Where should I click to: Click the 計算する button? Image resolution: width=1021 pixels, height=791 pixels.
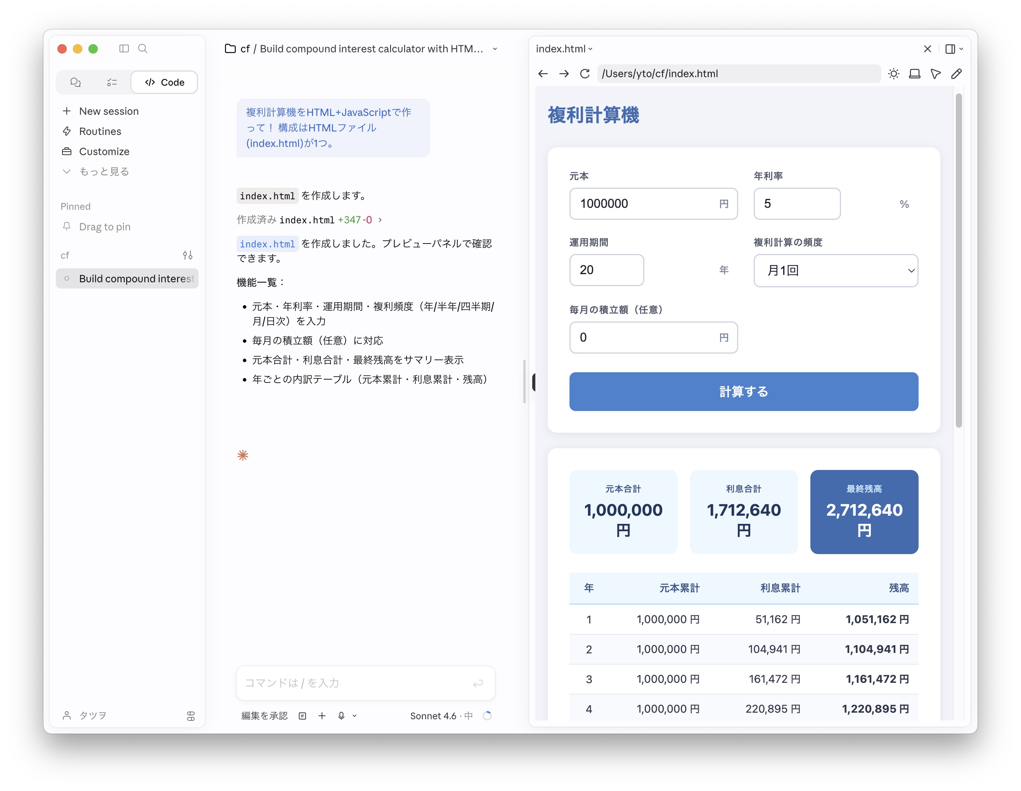pyautogui.click(x=744, y=392)
